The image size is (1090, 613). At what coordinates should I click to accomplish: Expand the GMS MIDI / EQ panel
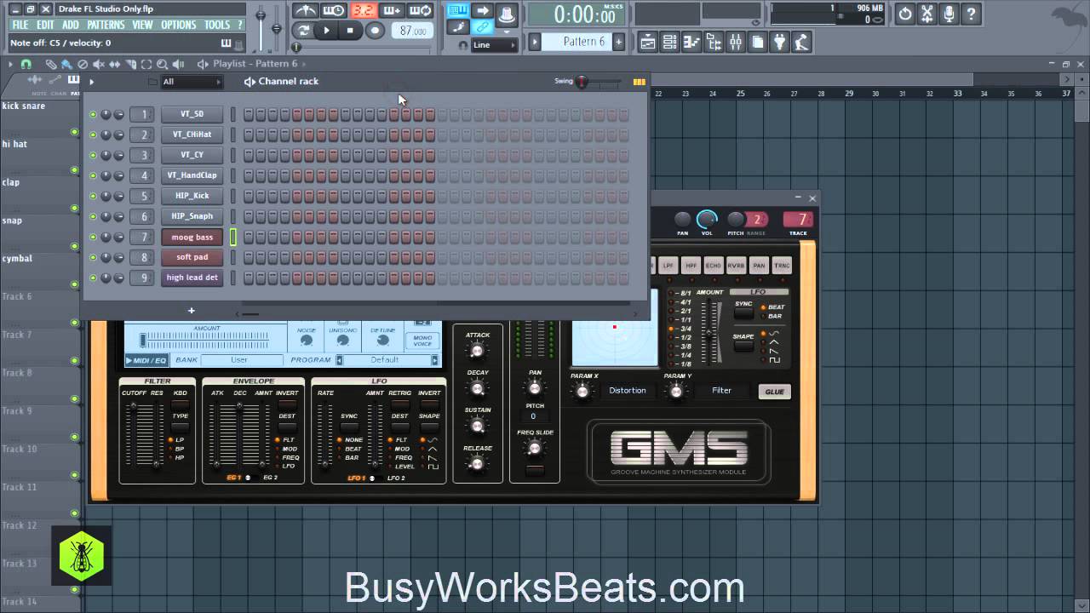146,360
